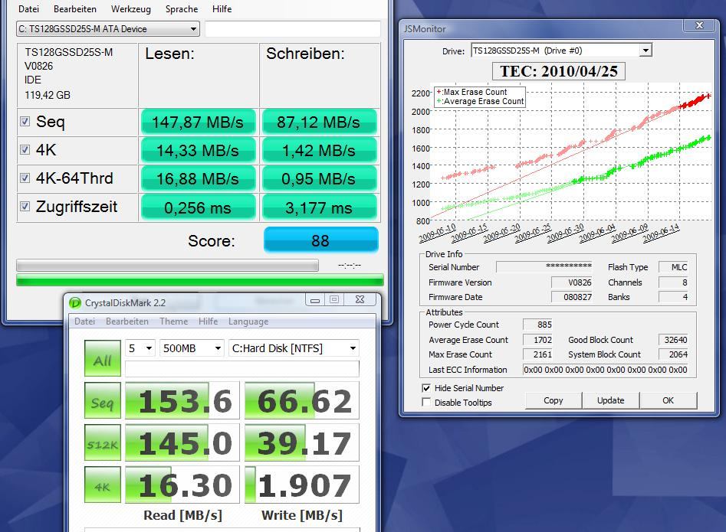Open the Bearbeiten menu in CrystalDiskMark
Viewport: 726px width, 532px height.
(x=126, y=321)
